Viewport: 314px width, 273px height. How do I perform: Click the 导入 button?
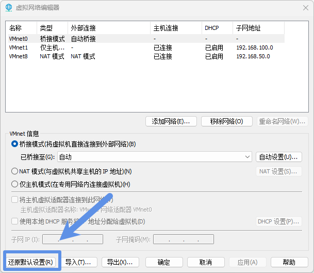point(78,262)
